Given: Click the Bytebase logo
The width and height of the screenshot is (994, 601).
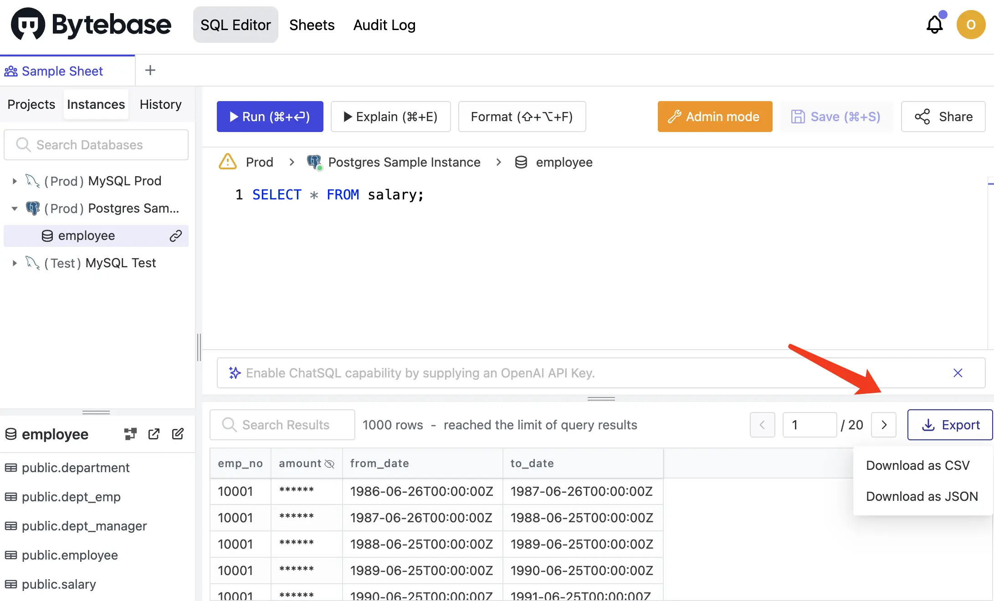Looking at the screenshot, I should tap(91, 24).
